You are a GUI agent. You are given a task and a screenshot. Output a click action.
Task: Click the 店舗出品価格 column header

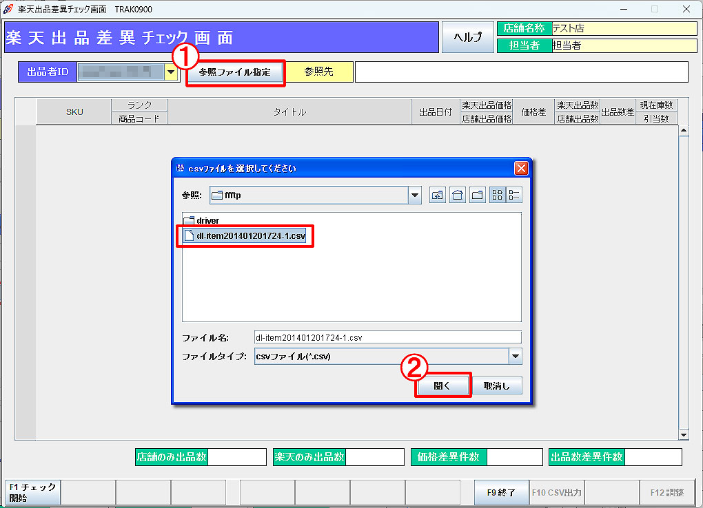coord(487,118)
